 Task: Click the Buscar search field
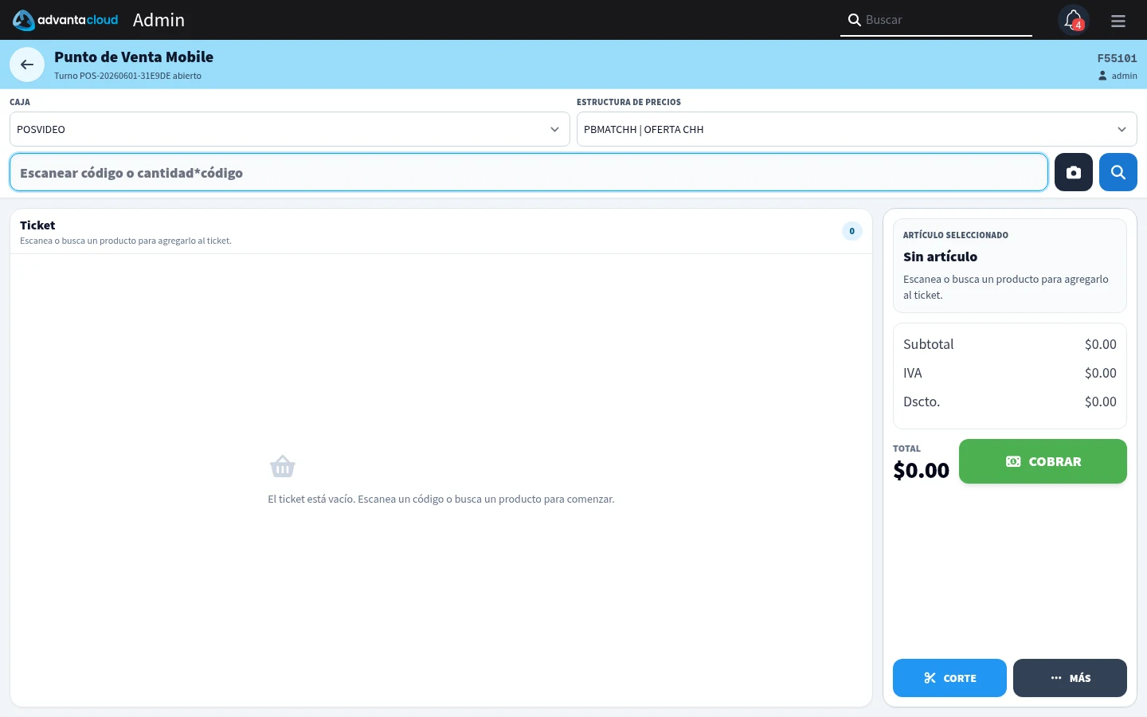point(937,20)
